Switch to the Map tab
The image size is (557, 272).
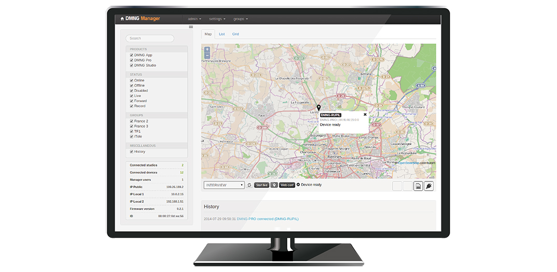point(208,34)
